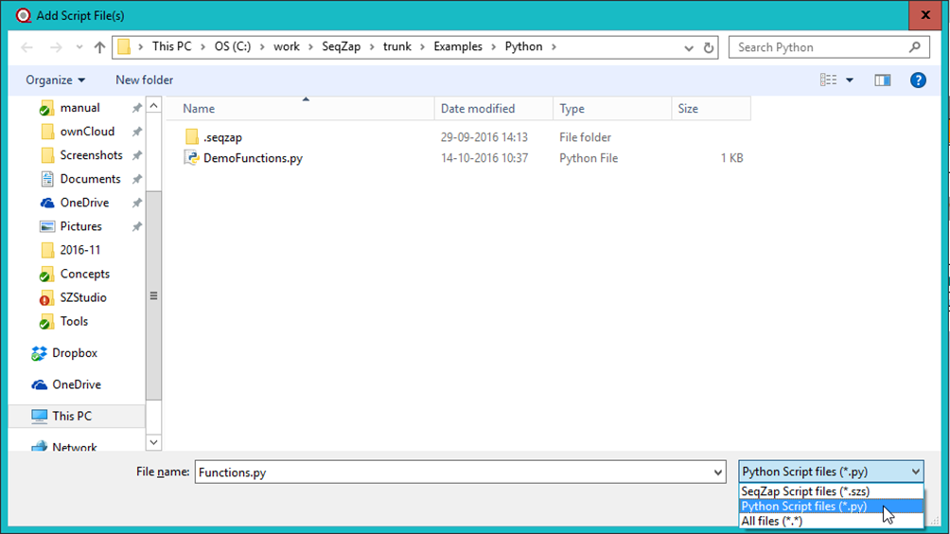This screenshot has height=534, width=950.
Task: Go back to previous folder
Action: pos(26,47)
